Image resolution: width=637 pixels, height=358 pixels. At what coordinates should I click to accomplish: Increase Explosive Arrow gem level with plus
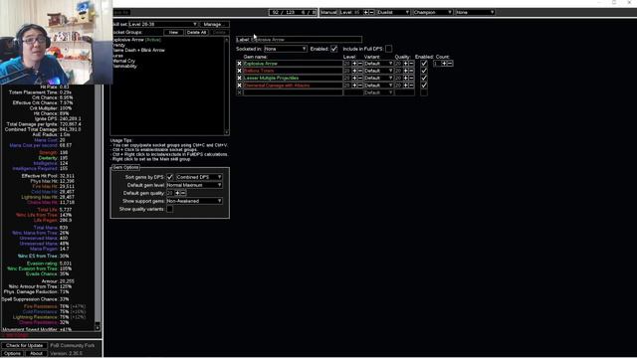354,64
